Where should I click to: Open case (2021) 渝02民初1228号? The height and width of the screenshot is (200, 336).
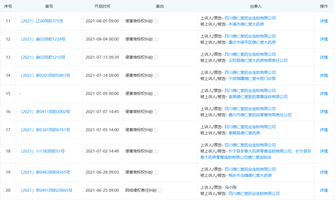[43, 39]
